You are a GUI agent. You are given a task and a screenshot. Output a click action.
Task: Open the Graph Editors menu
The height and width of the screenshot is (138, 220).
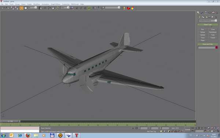55,4
